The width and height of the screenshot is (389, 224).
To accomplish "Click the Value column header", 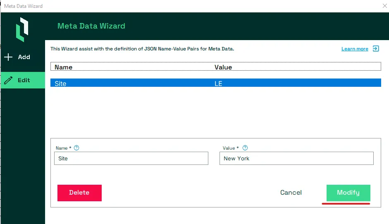I will [223, 67].
